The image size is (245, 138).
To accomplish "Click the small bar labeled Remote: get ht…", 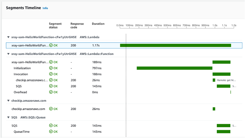I will (x=214, y=80).
